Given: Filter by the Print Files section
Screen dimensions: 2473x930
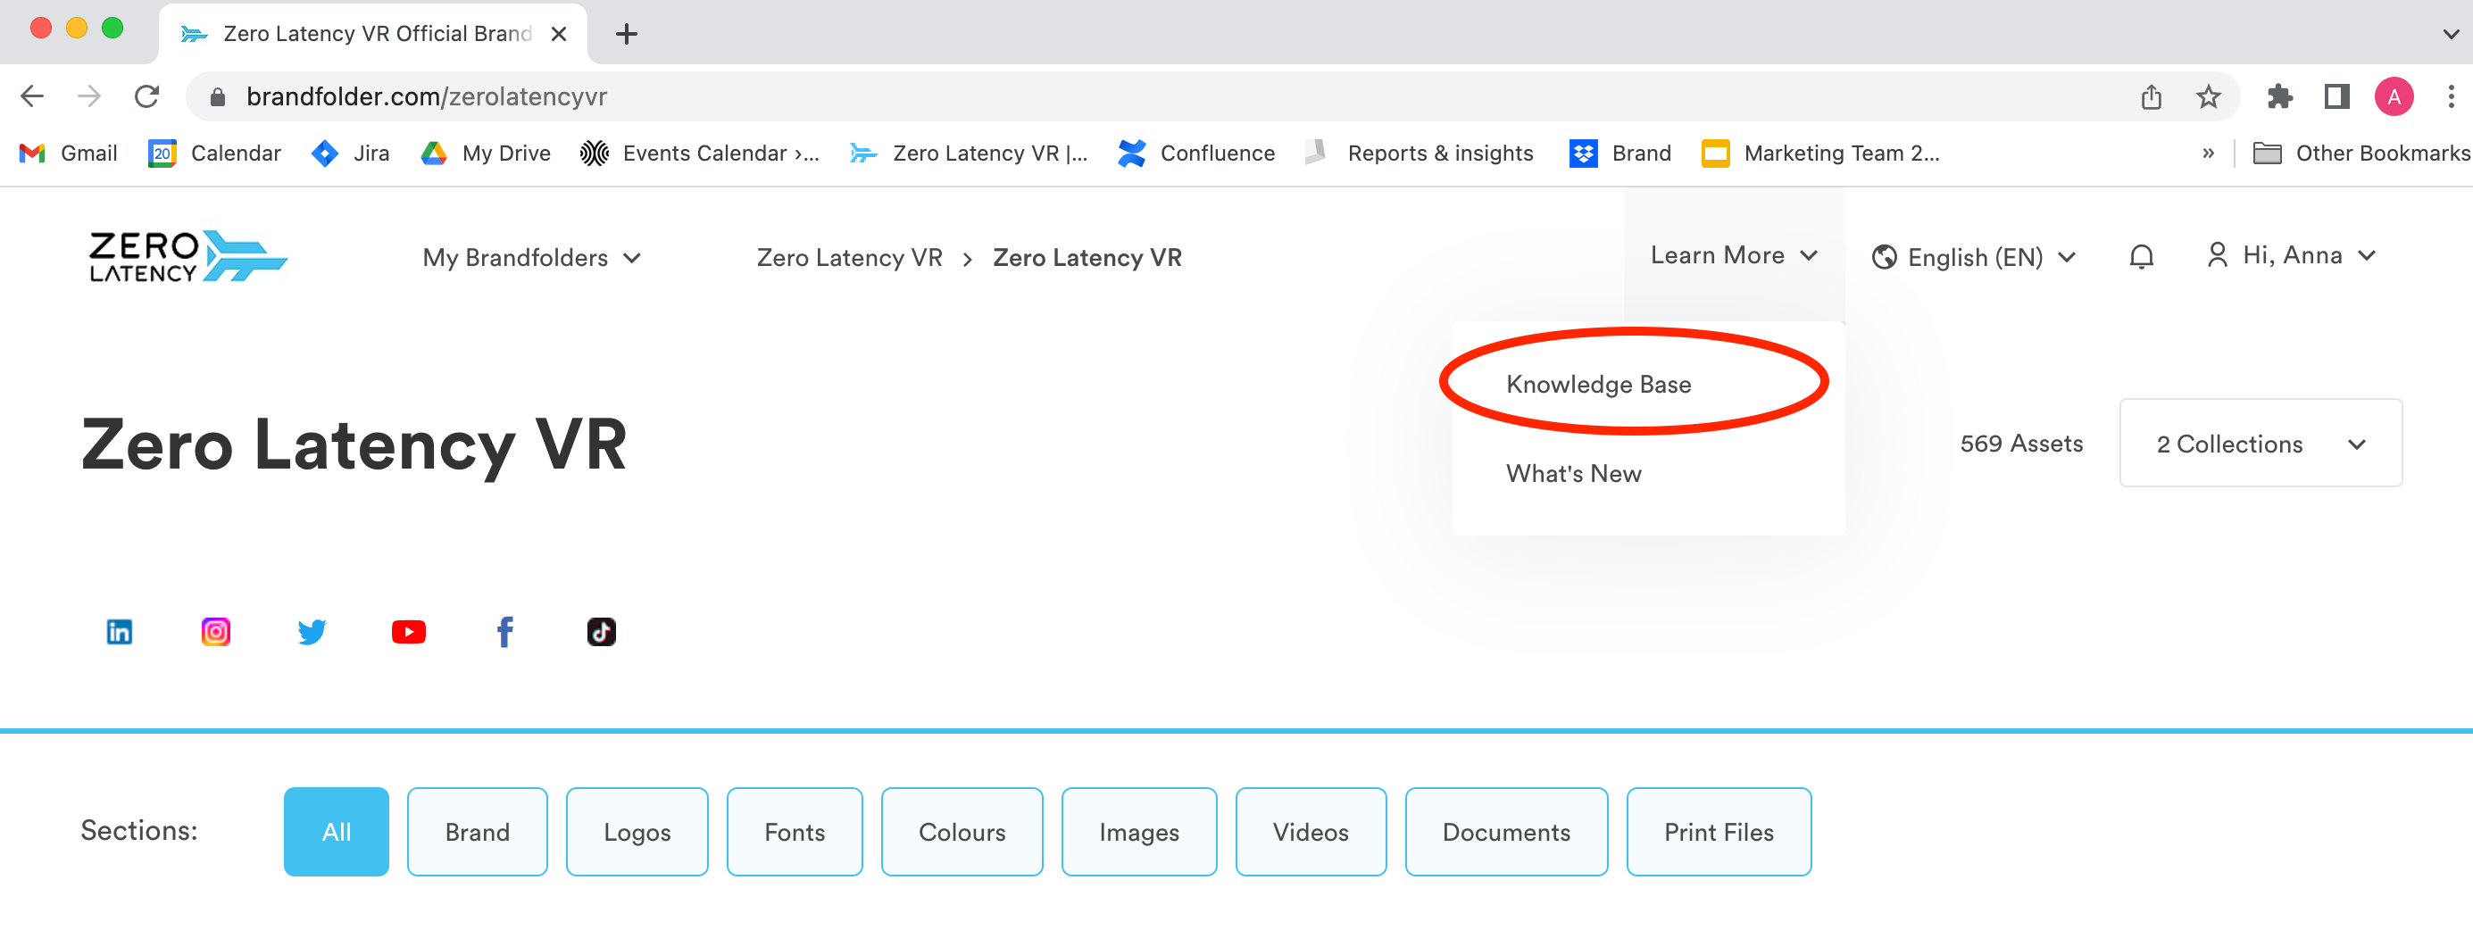Looking at the screenshot, I should [1719, 832].
